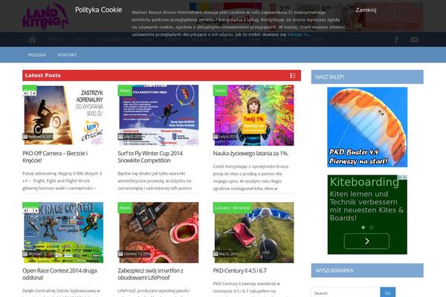Click previous slide arrow on Open Race Contest thumbnail
The image size is (446, 297).
25,211
